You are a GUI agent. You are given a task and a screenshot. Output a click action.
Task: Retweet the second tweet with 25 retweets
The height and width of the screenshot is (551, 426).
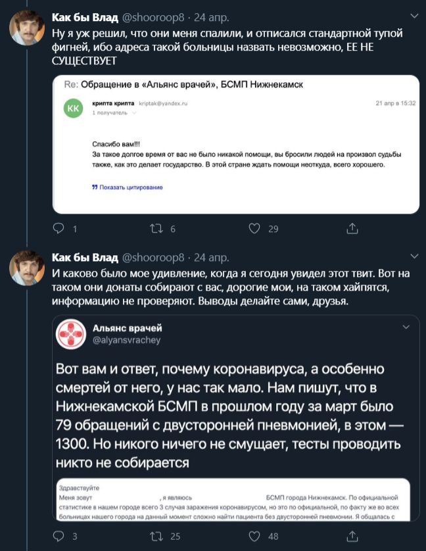(x=156, y=536)
